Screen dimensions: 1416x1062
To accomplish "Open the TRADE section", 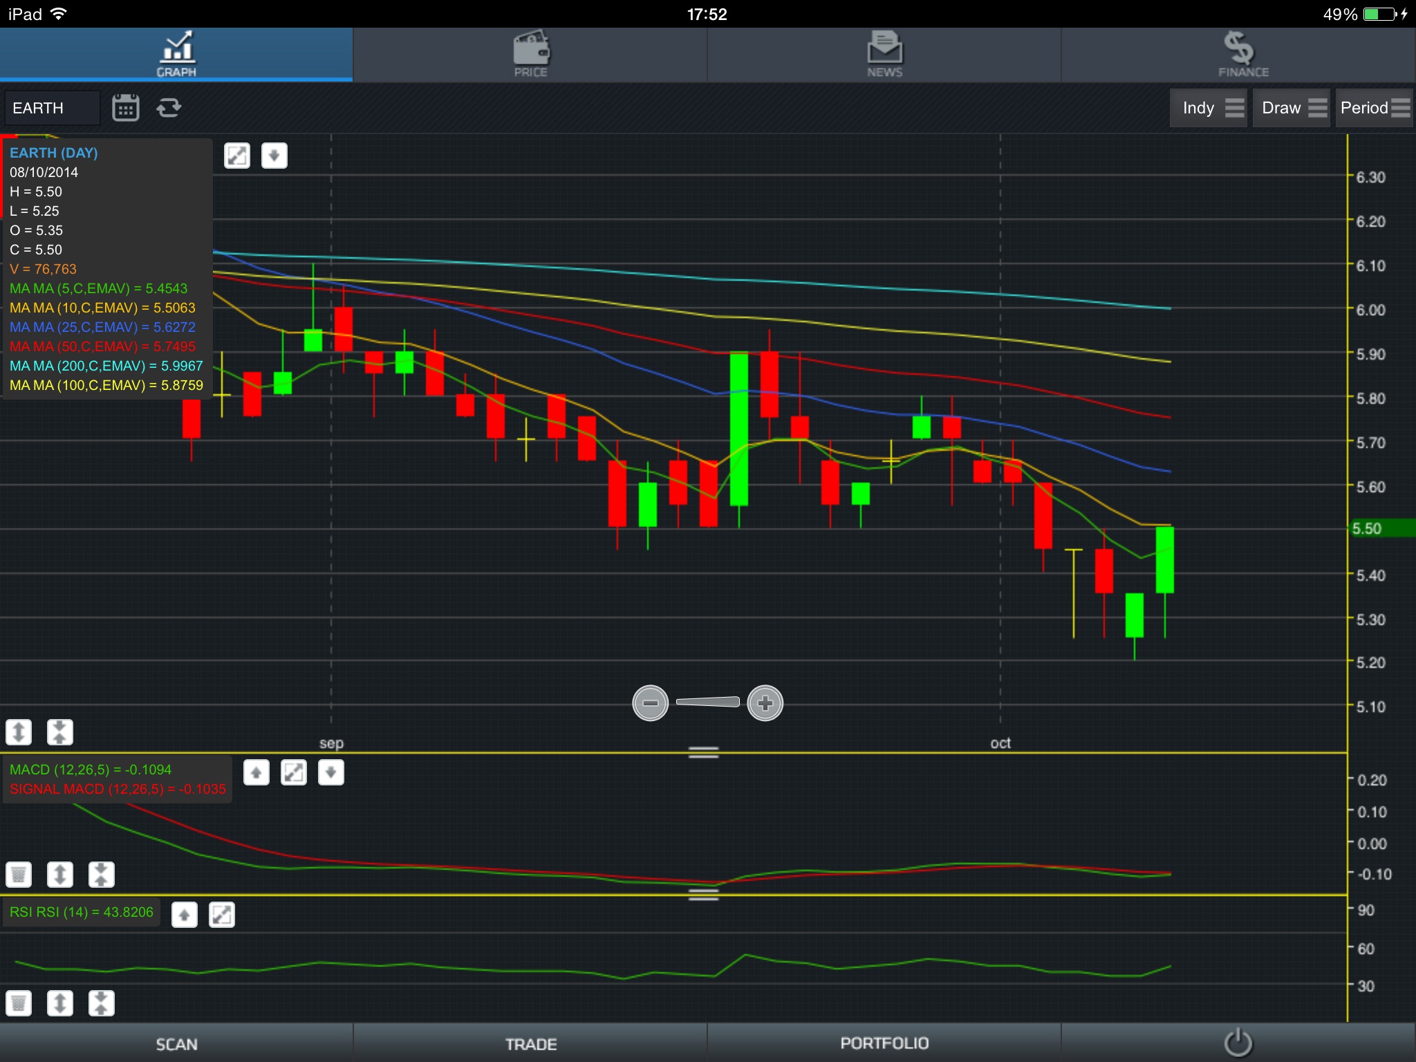I will click(530, 1044).
